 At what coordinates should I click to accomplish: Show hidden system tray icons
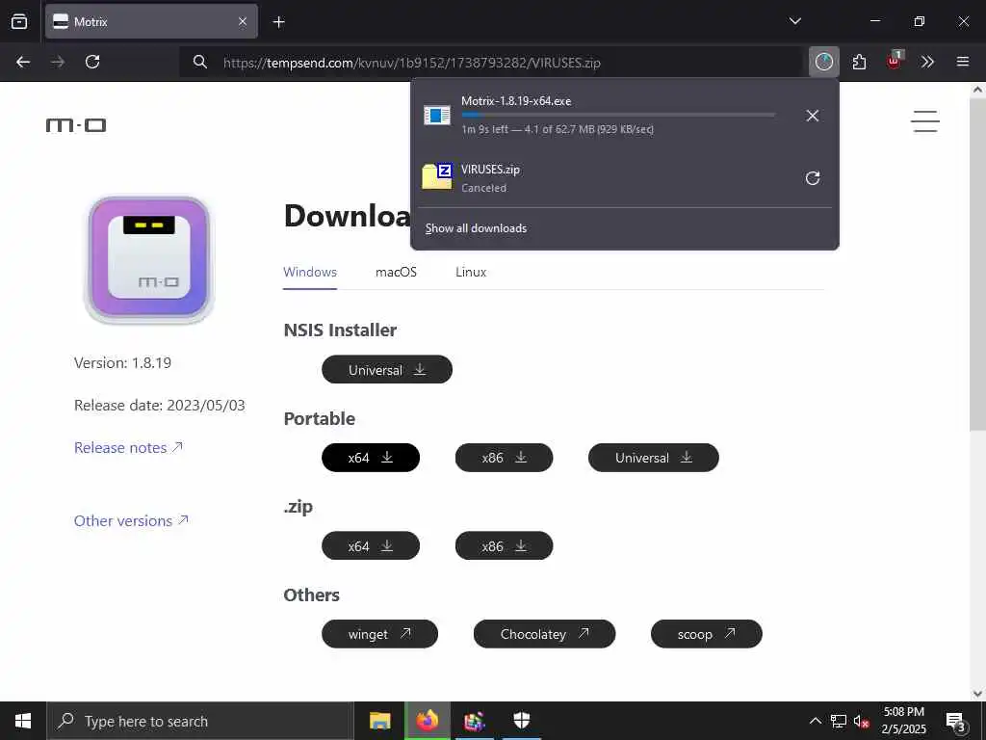click(815, 721)
